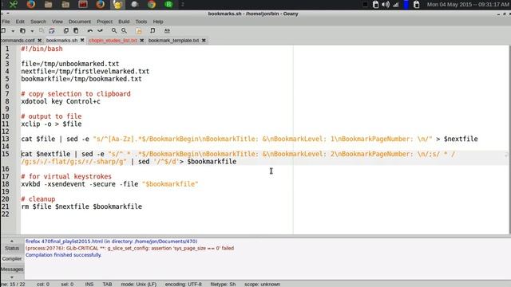Open the Project menu
511x287 pixels.
pyautogui.click(x=105, y=22)
